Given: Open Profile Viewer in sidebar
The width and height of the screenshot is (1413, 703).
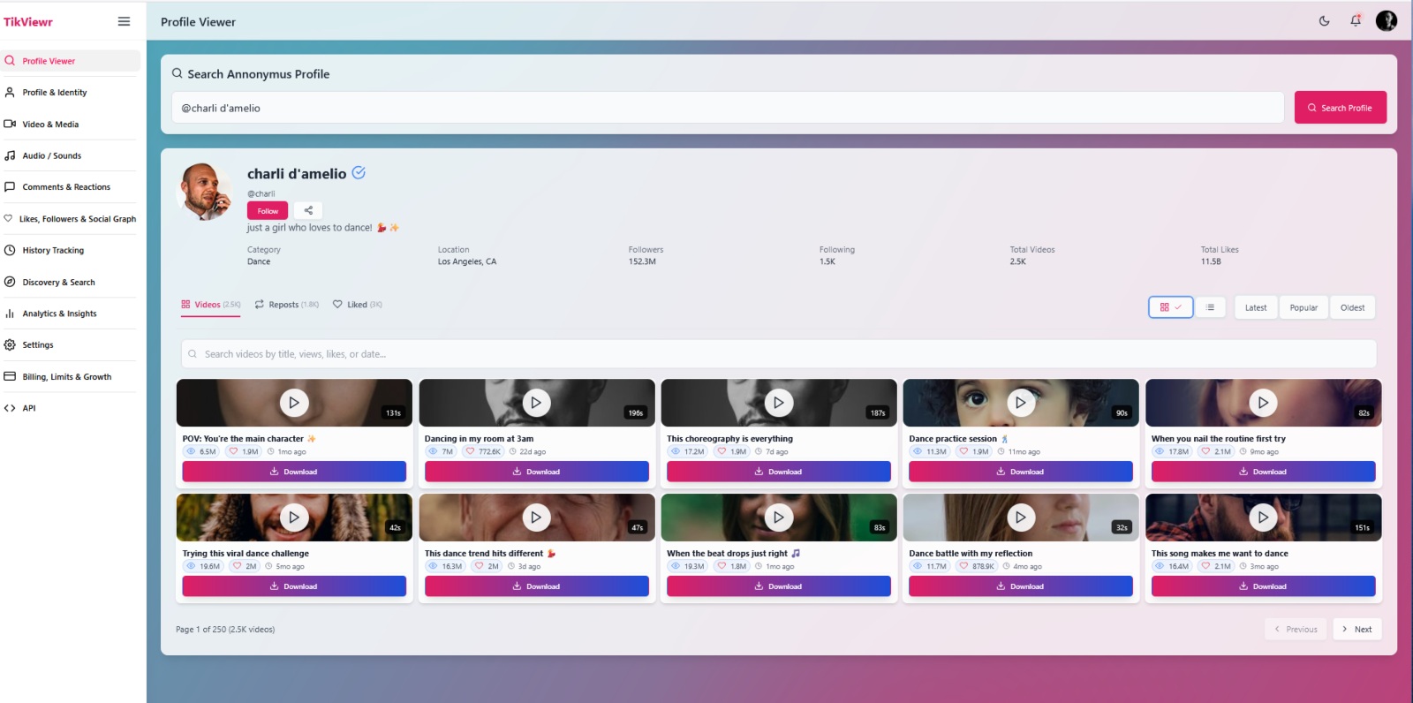Looking at the screenshot, I should (x=71, y=61).
